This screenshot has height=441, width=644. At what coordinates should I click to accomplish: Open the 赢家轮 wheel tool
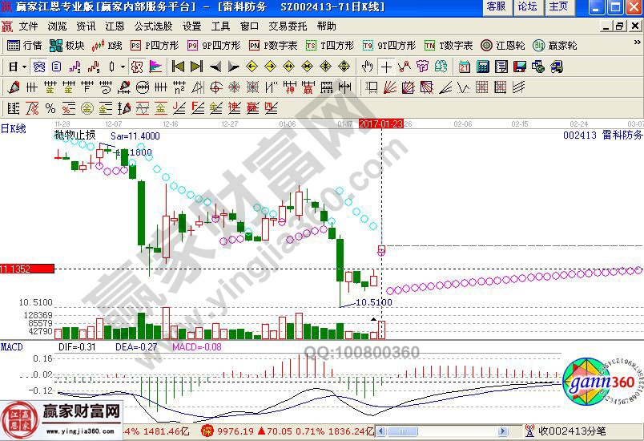pos(553,46)
